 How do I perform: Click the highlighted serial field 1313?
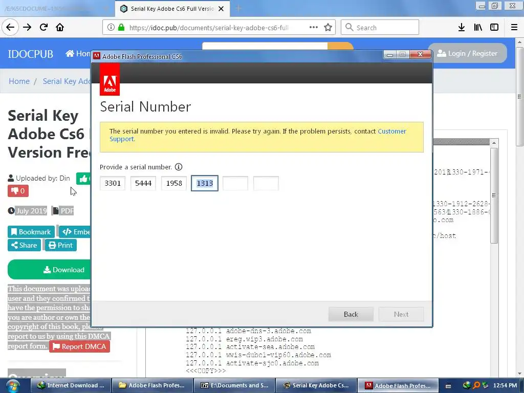[x=205, y=183]
